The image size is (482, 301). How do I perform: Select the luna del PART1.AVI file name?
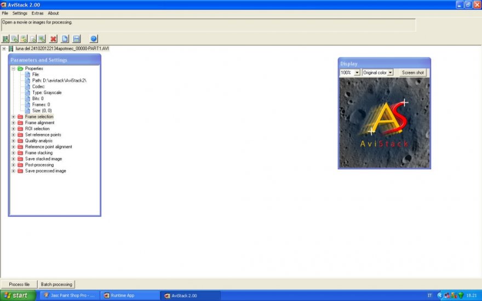coord(62,49)
